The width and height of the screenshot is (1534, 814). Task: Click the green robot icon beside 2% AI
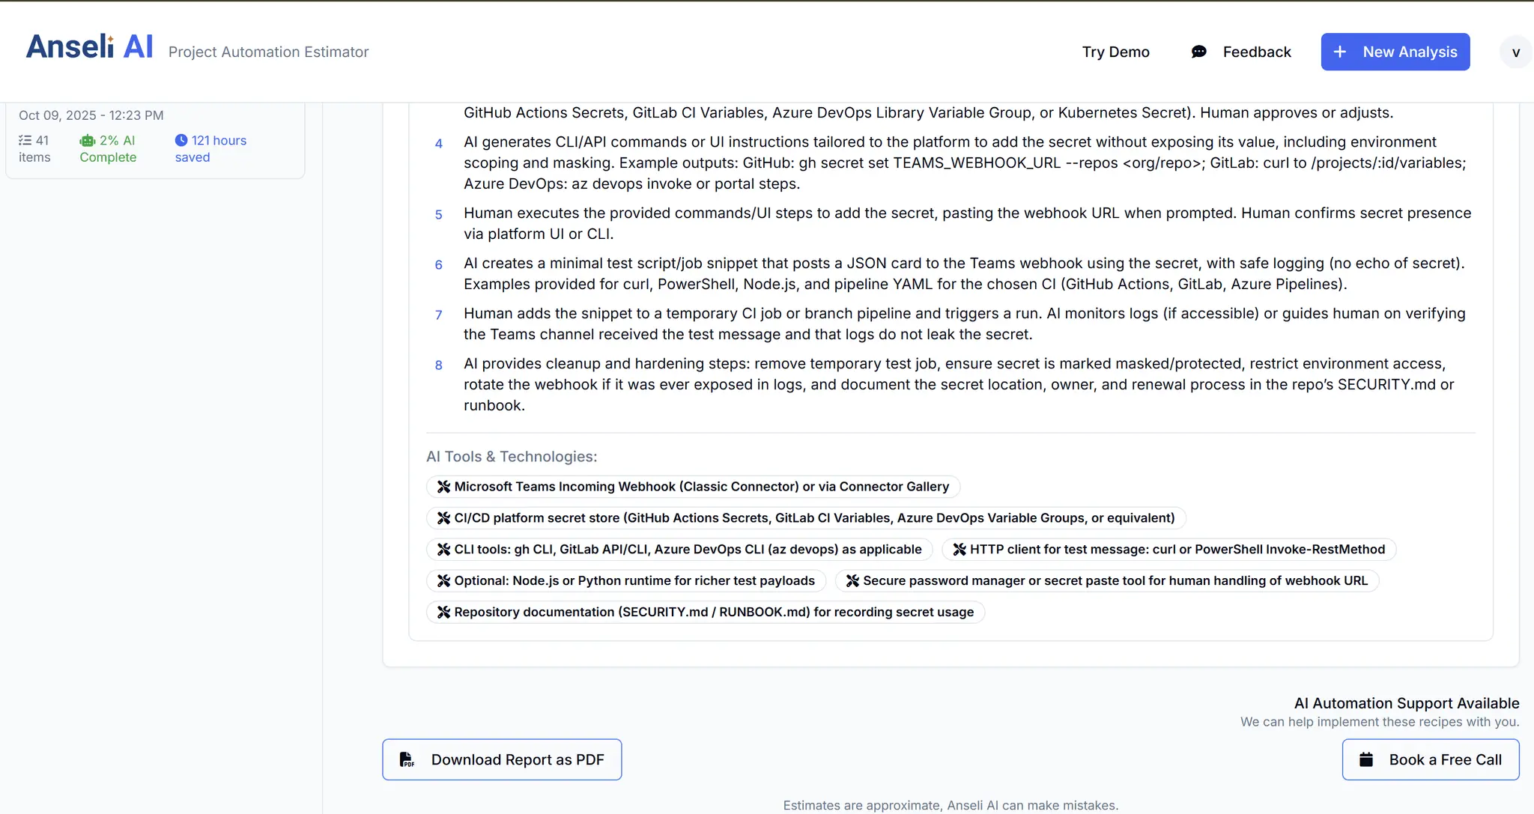point(88,140)
